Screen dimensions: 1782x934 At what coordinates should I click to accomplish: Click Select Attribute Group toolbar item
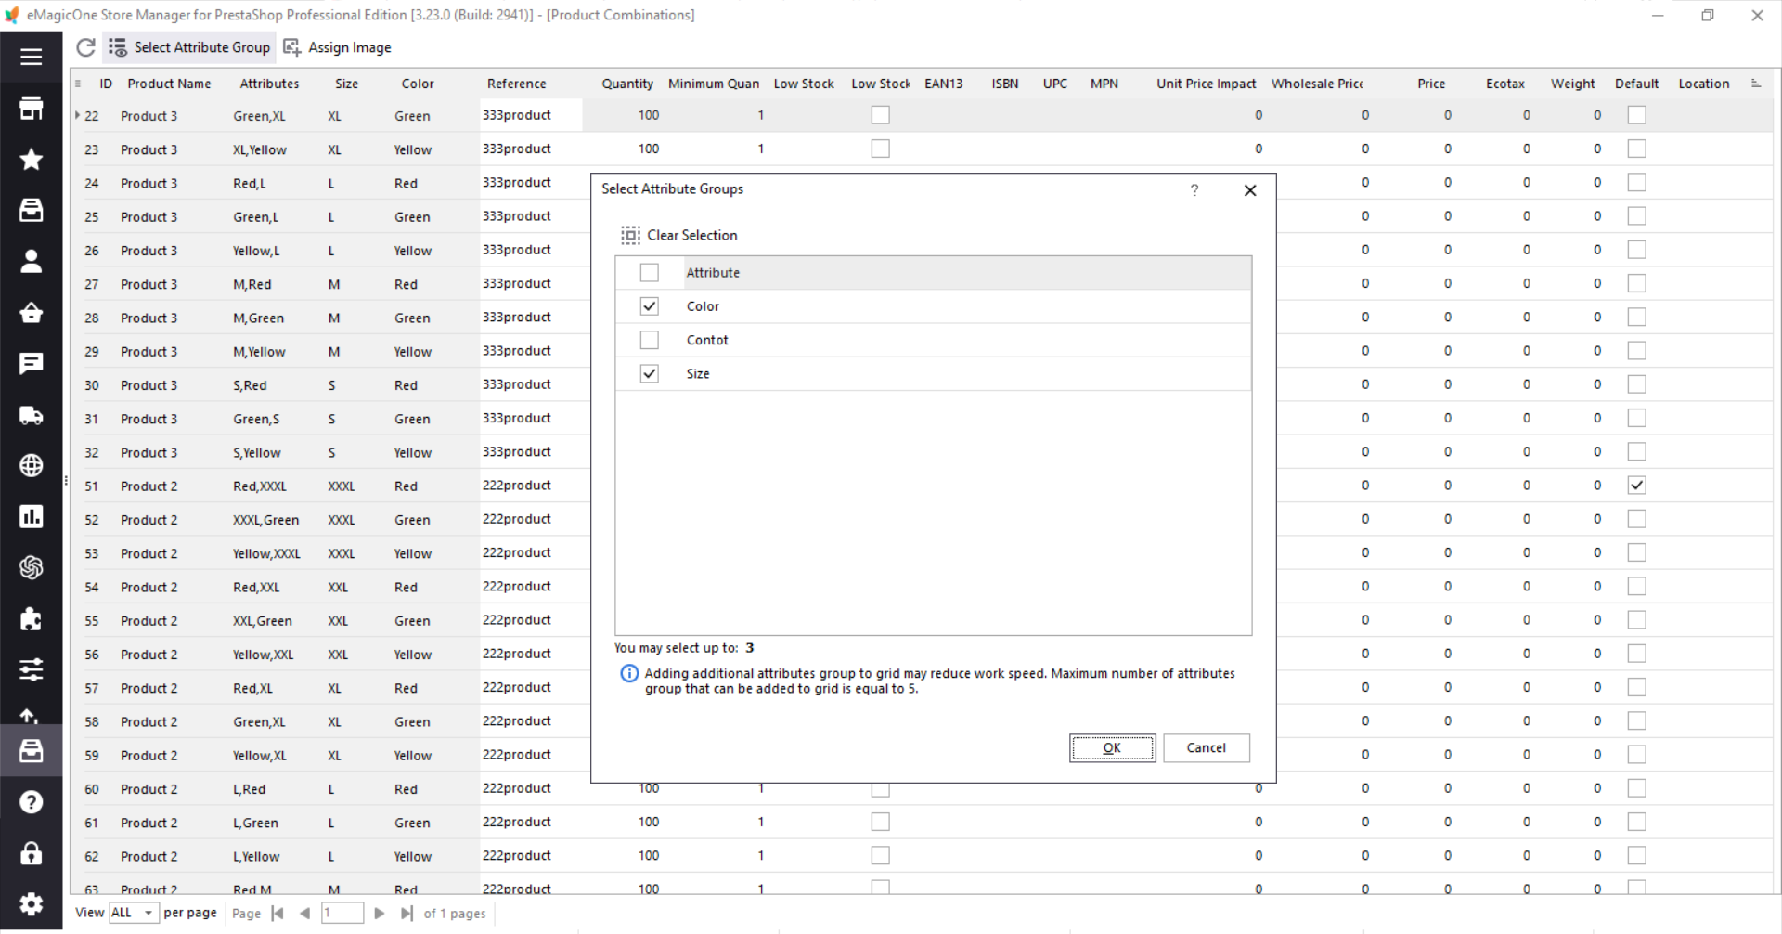click(x=189, y=47)
